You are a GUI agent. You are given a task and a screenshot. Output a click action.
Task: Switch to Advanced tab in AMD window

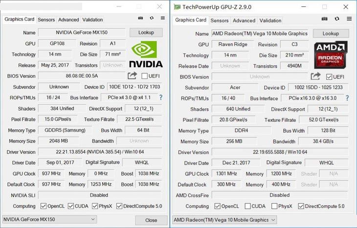[x=244, y=20]
